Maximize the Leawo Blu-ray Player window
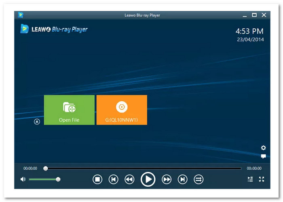 click(254, 15)
